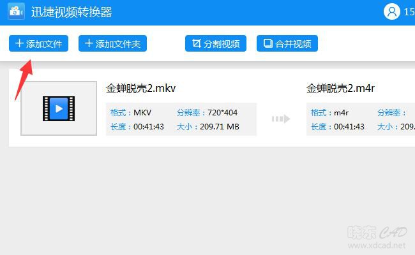The image size is (415, 255).
Task: Select the source file name 金蝉脱壳2.mkv
Action: coord(141,88)
